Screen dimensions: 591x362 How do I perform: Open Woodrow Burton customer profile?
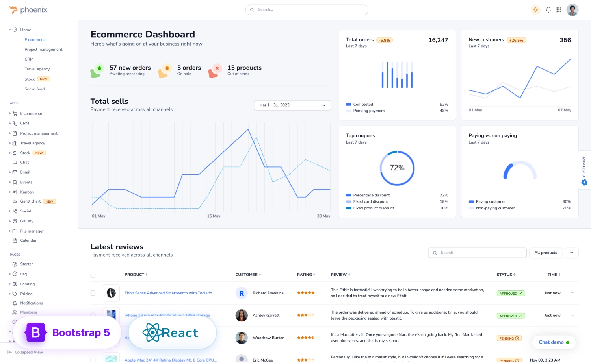pyautogui.click(x=269, y=338)
